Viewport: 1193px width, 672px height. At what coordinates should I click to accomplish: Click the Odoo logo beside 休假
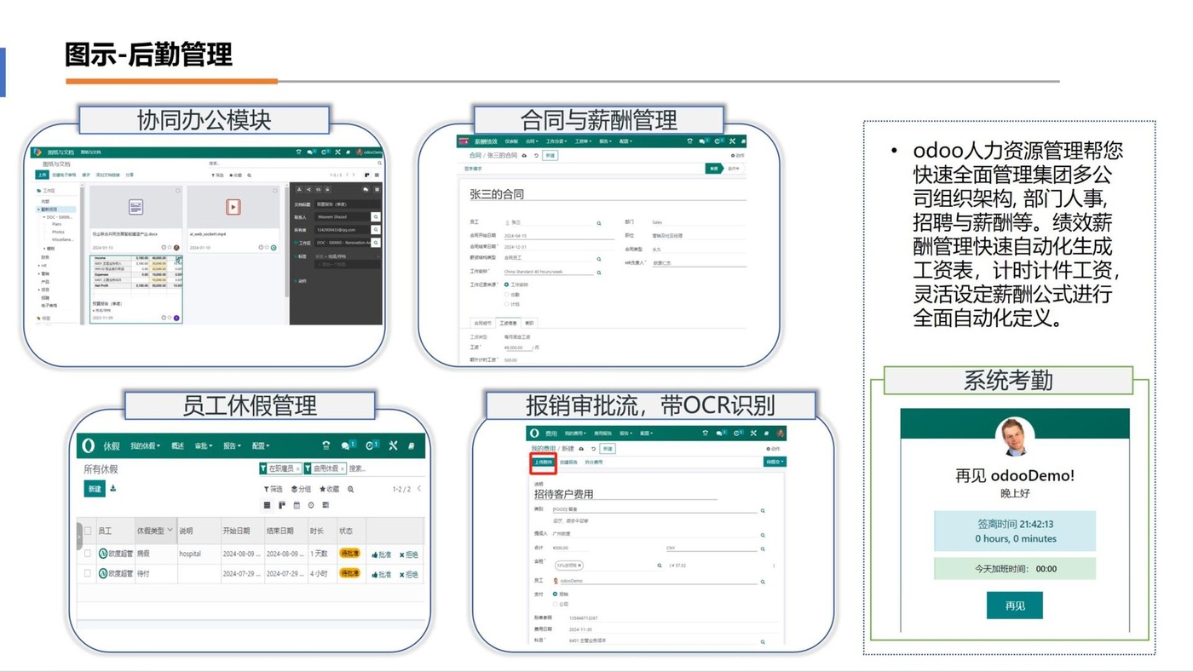(x=89, y=445)
